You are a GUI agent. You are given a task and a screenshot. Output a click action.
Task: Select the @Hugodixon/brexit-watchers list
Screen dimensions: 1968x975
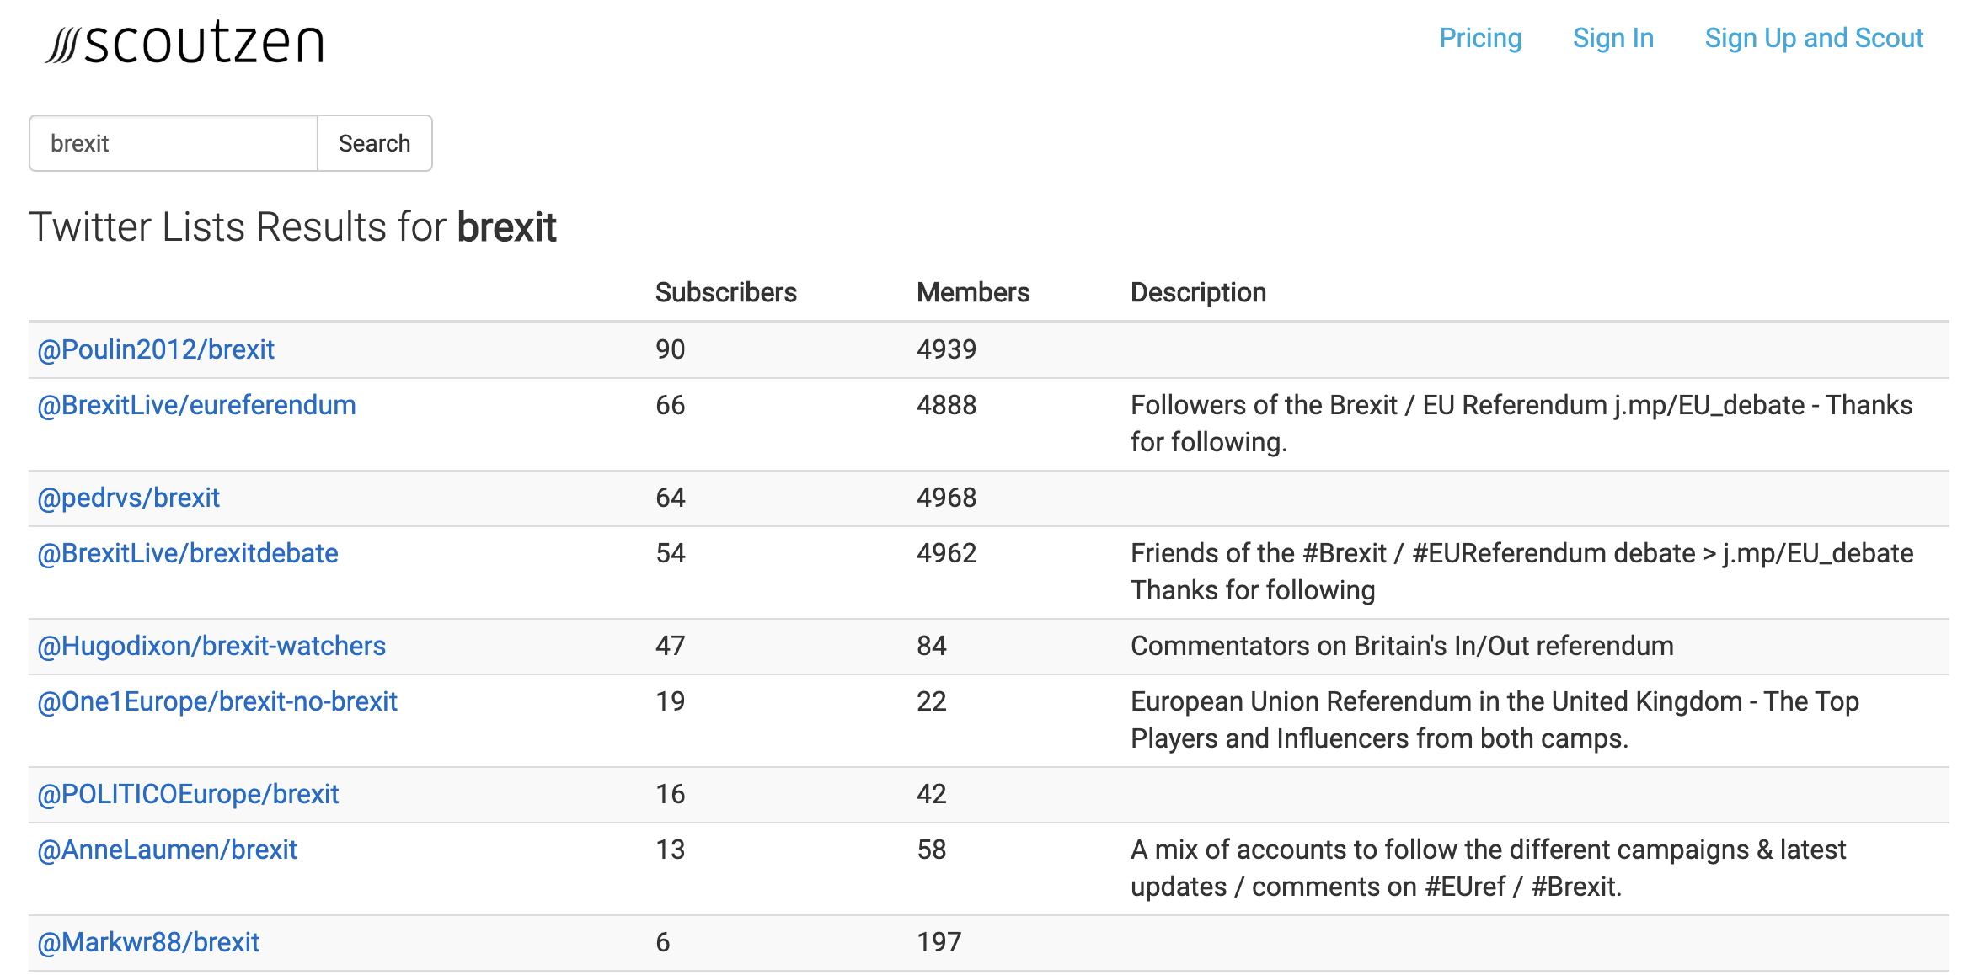pyautogui.click(x=211, y=646)
